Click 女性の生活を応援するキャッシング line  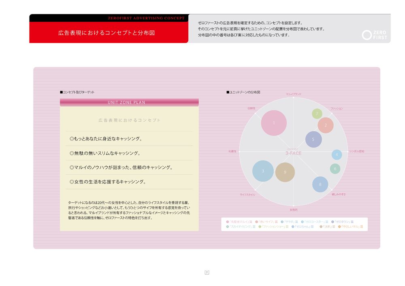point(107,182)
